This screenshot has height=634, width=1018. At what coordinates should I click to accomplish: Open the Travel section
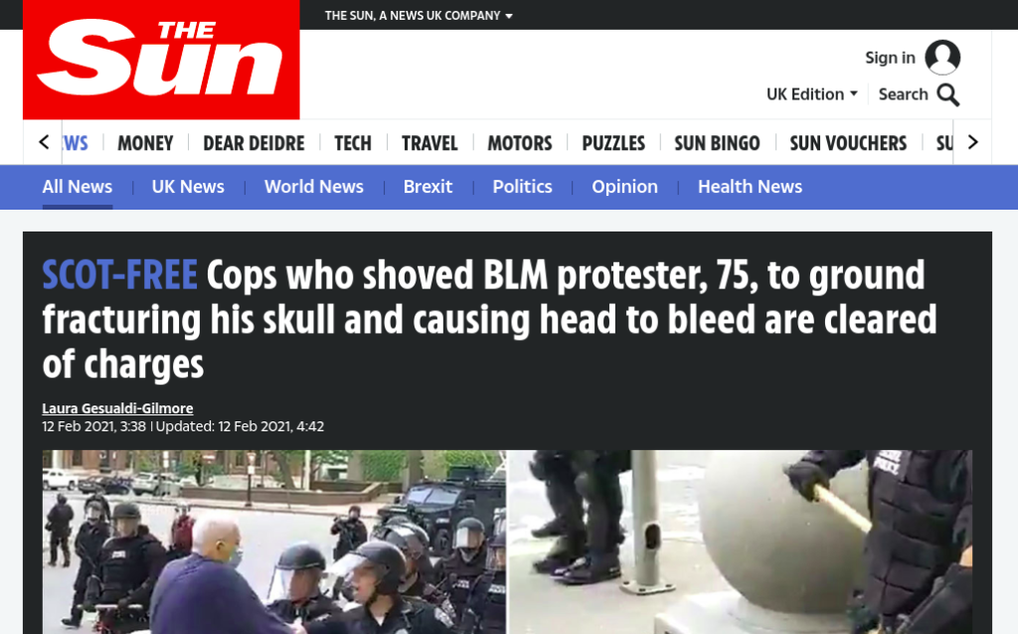(x=429, y=143)
